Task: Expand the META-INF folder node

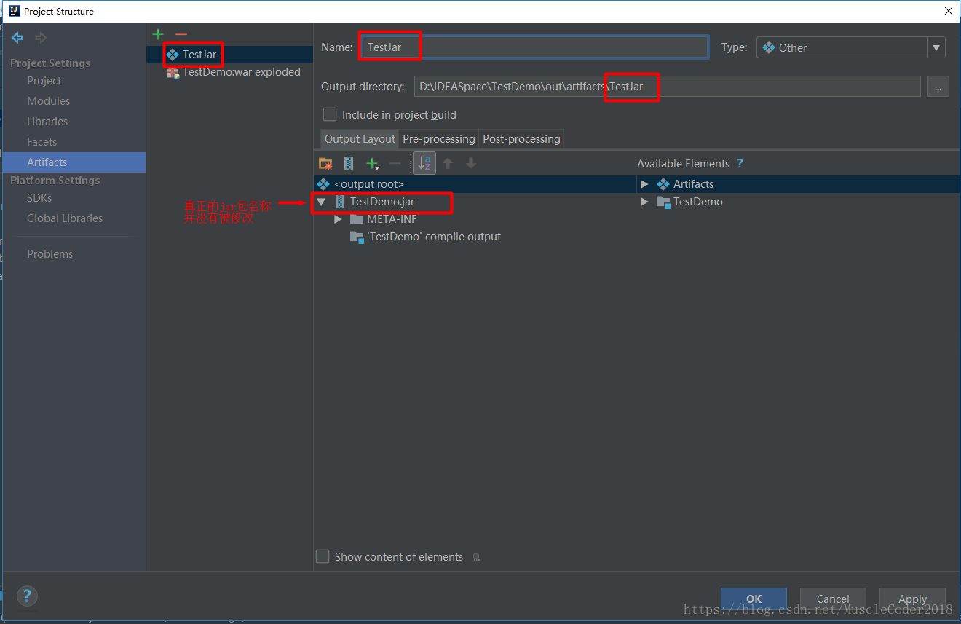Action: pos(338,219)
